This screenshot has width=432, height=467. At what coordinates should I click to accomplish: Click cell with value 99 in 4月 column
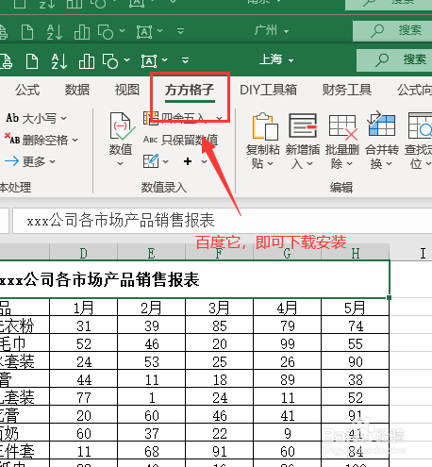pos(287,343)
